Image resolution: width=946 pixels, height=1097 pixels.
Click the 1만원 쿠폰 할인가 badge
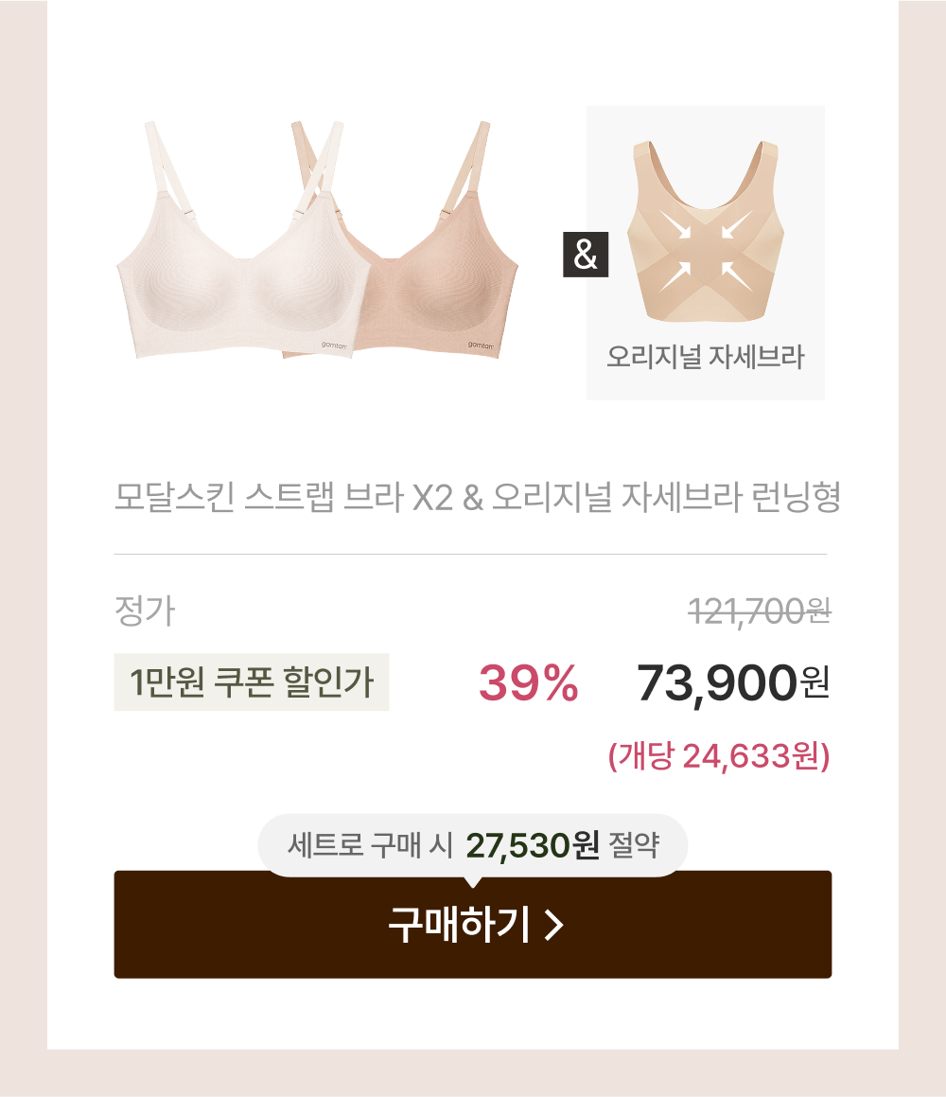pos(252,682)
